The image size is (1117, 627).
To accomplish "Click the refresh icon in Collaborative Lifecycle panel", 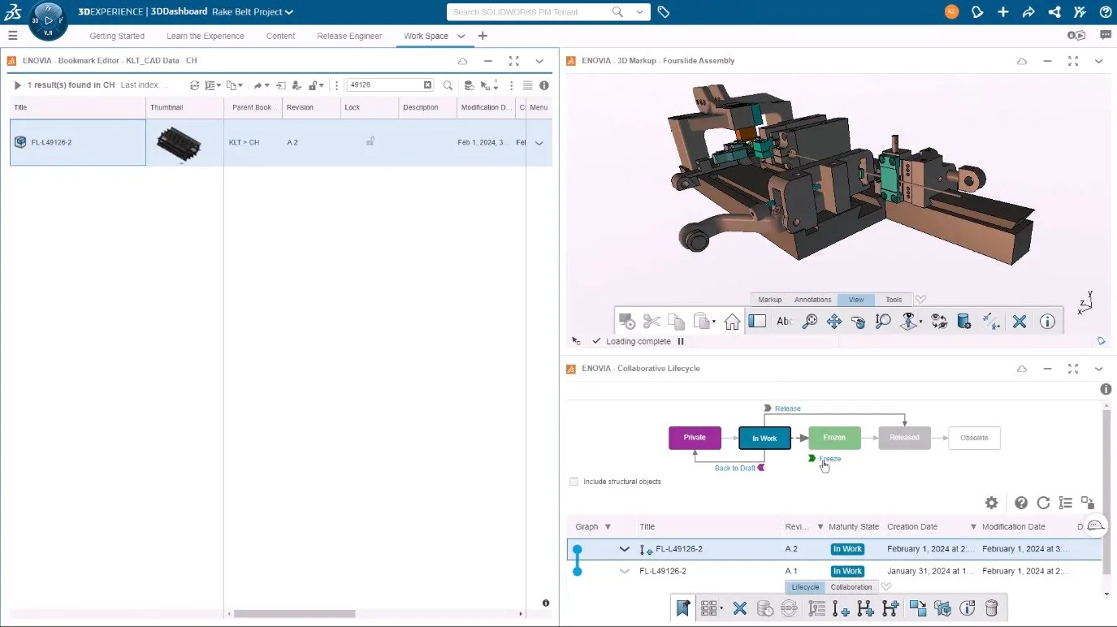I will click(x=1043, y=503).
